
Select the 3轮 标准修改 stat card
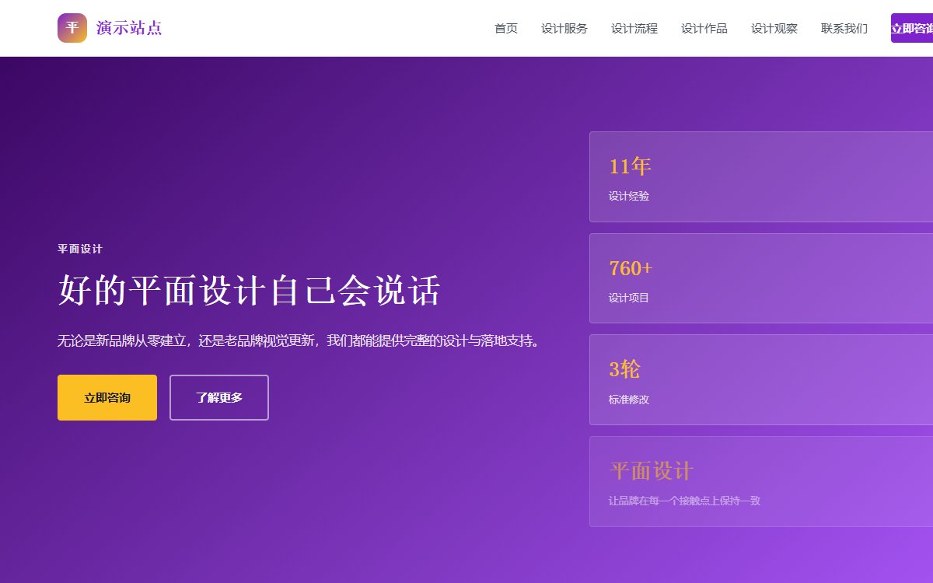[x=761, y=380]
